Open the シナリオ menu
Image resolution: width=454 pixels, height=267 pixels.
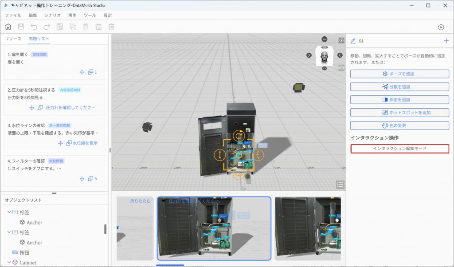52,15
